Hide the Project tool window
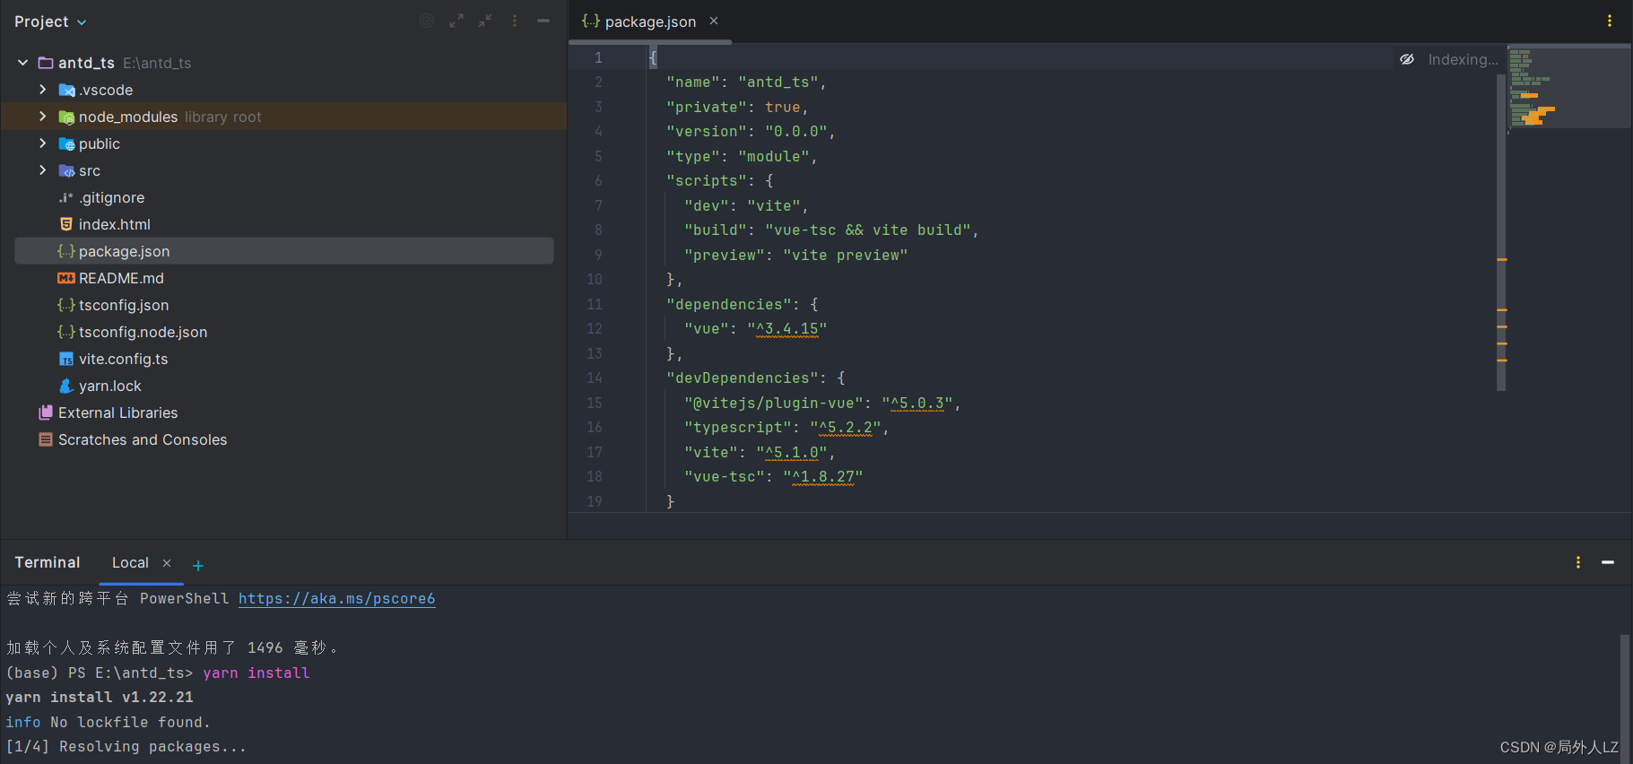This screenshot has height=764, width=1633. coord(543,21)
